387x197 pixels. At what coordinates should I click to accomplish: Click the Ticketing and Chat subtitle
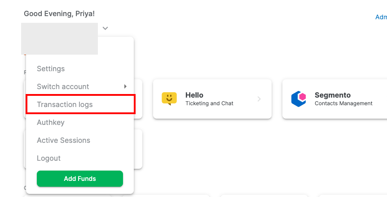pyautogui.click(x=209, y=103)
